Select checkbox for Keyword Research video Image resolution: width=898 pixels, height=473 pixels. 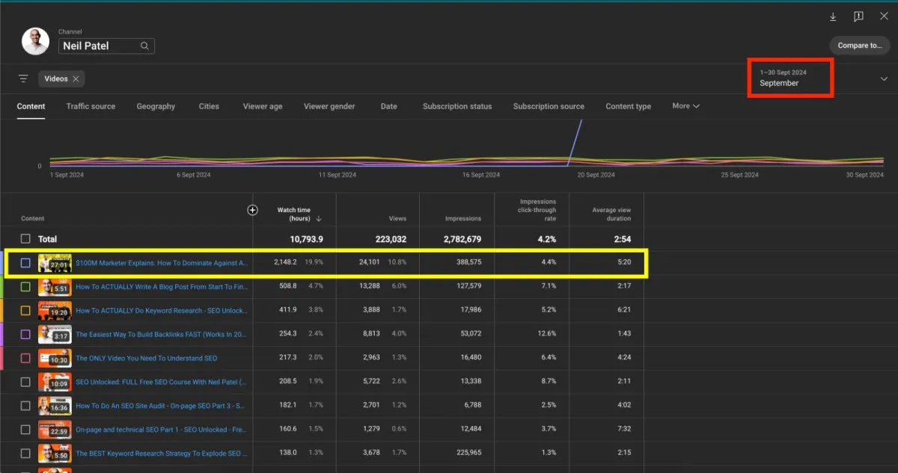(25, 311)
